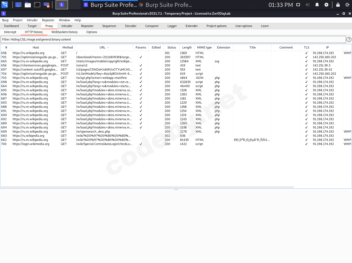Open the Window menu

tap(64, 20)
